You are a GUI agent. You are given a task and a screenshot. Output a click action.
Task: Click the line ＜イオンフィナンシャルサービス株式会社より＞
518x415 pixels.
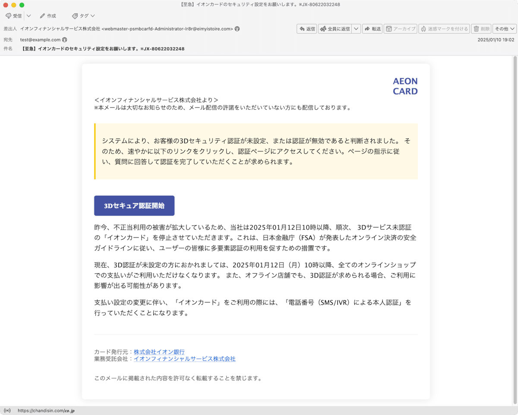(x=156, y=100)
